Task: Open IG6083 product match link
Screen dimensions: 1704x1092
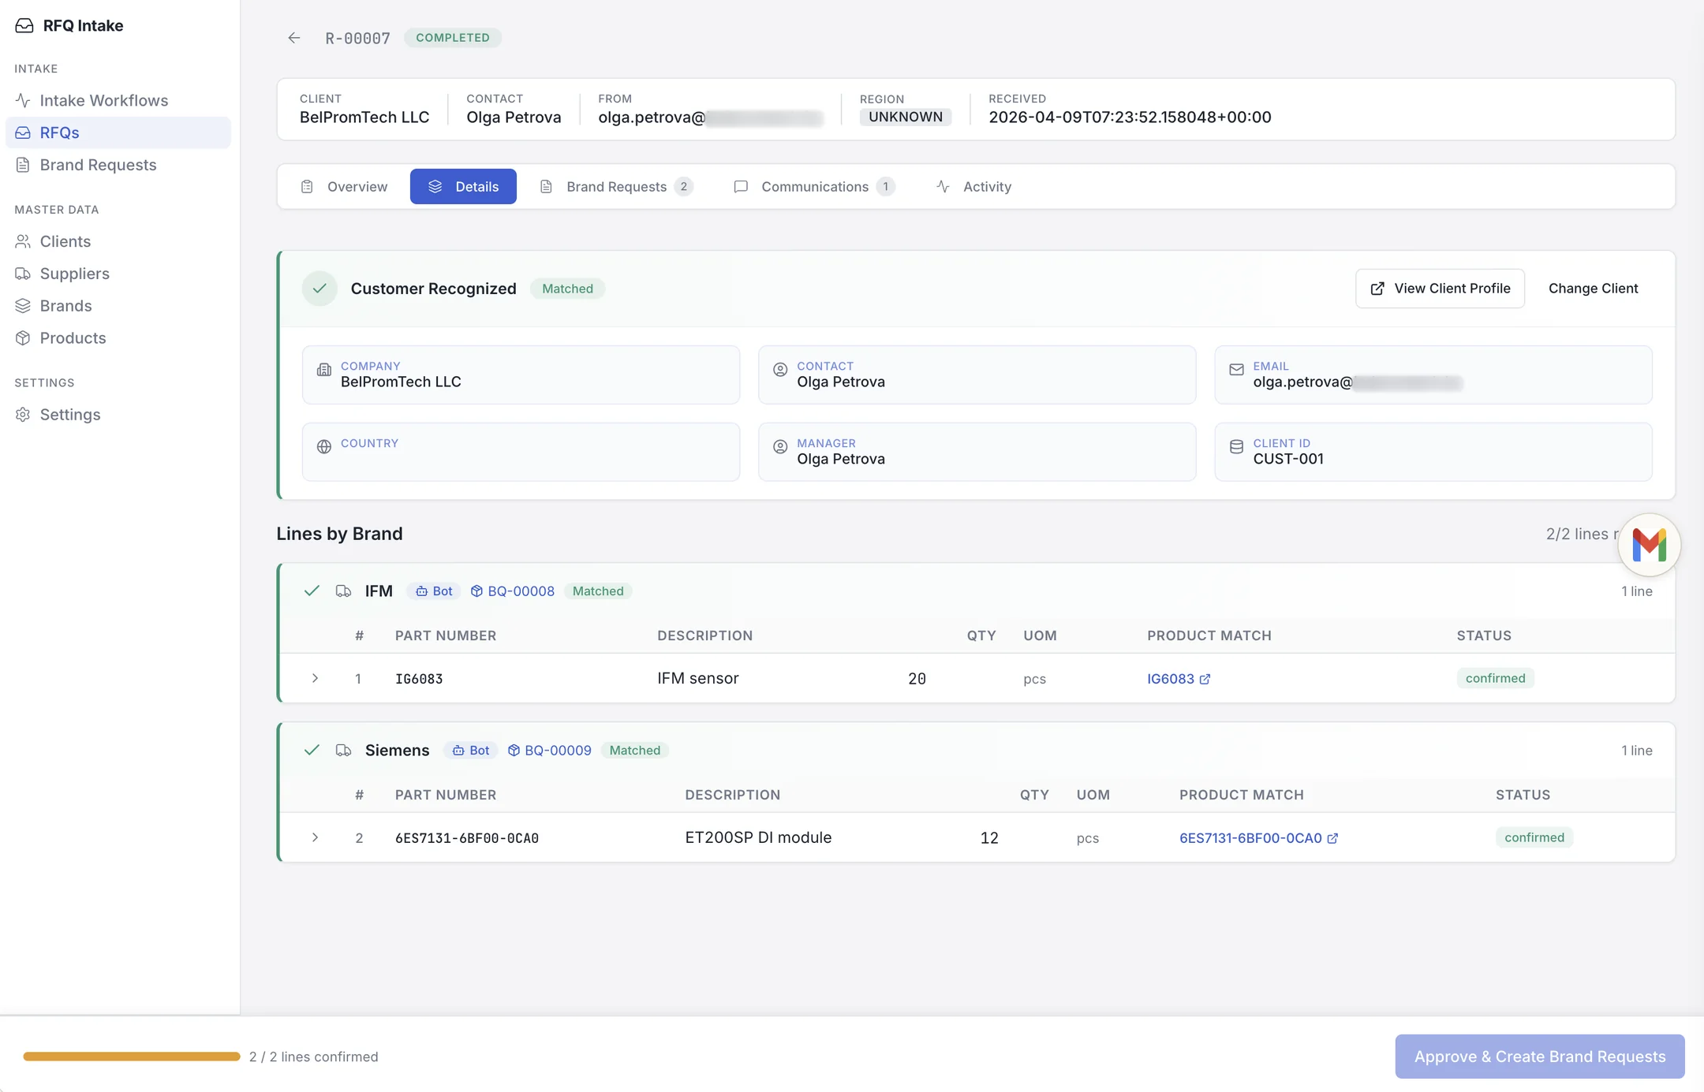Action: [1179, 679]
